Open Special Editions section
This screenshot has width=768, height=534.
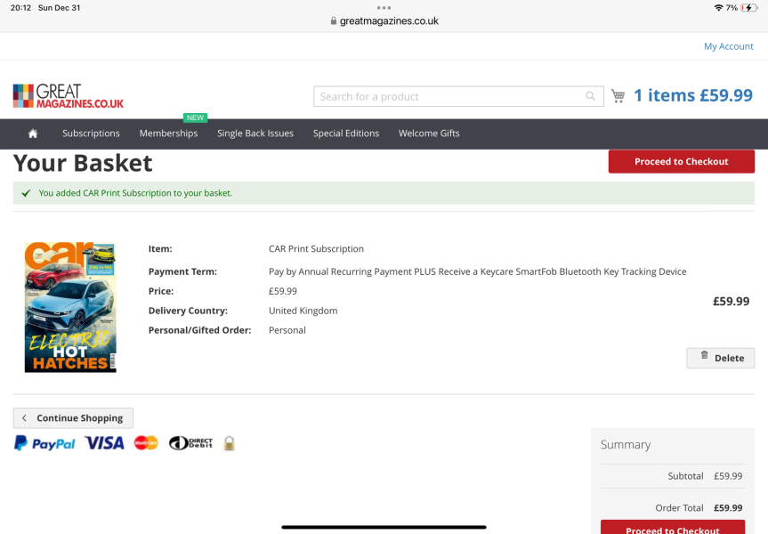tap(346, 133)
